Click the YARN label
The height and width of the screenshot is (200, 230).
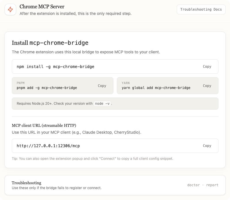(x=126, y=82)
